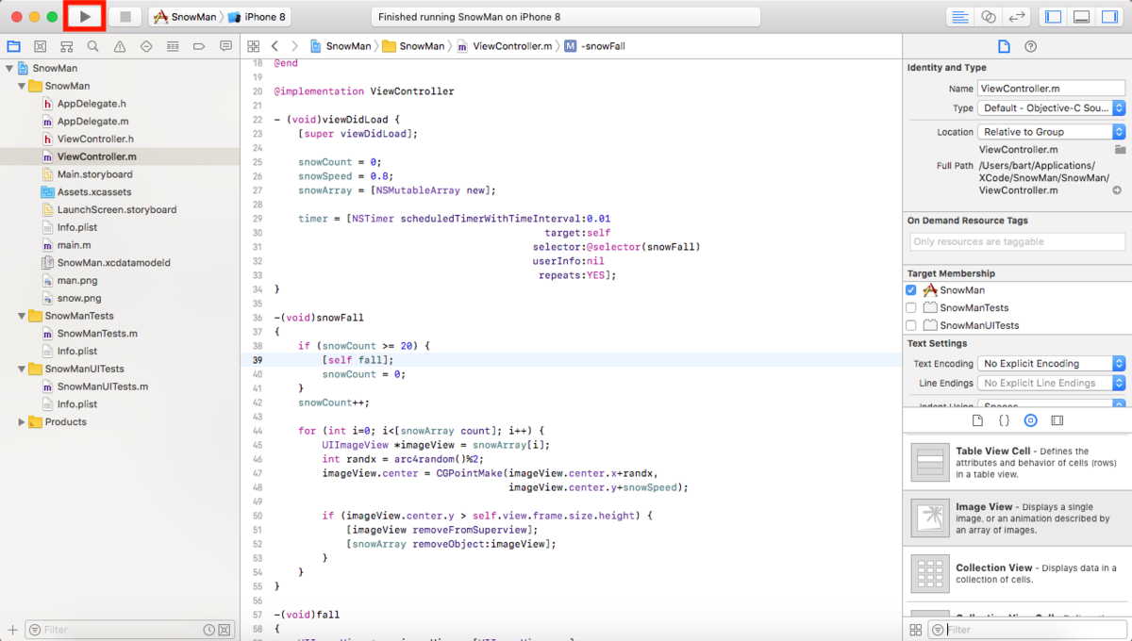The height and width of the screenshot is (641, 1132).
Task: Show the Code Snippet library
Action: pyautogui.click(x=1004, y=420)
